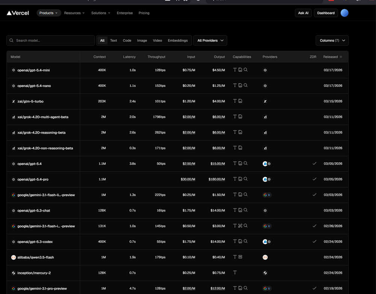Click Azure provider icon for openai/gpt-5.3-codex
The height and width of the screenshot is (294, 376).
click(x=265, y=241)
